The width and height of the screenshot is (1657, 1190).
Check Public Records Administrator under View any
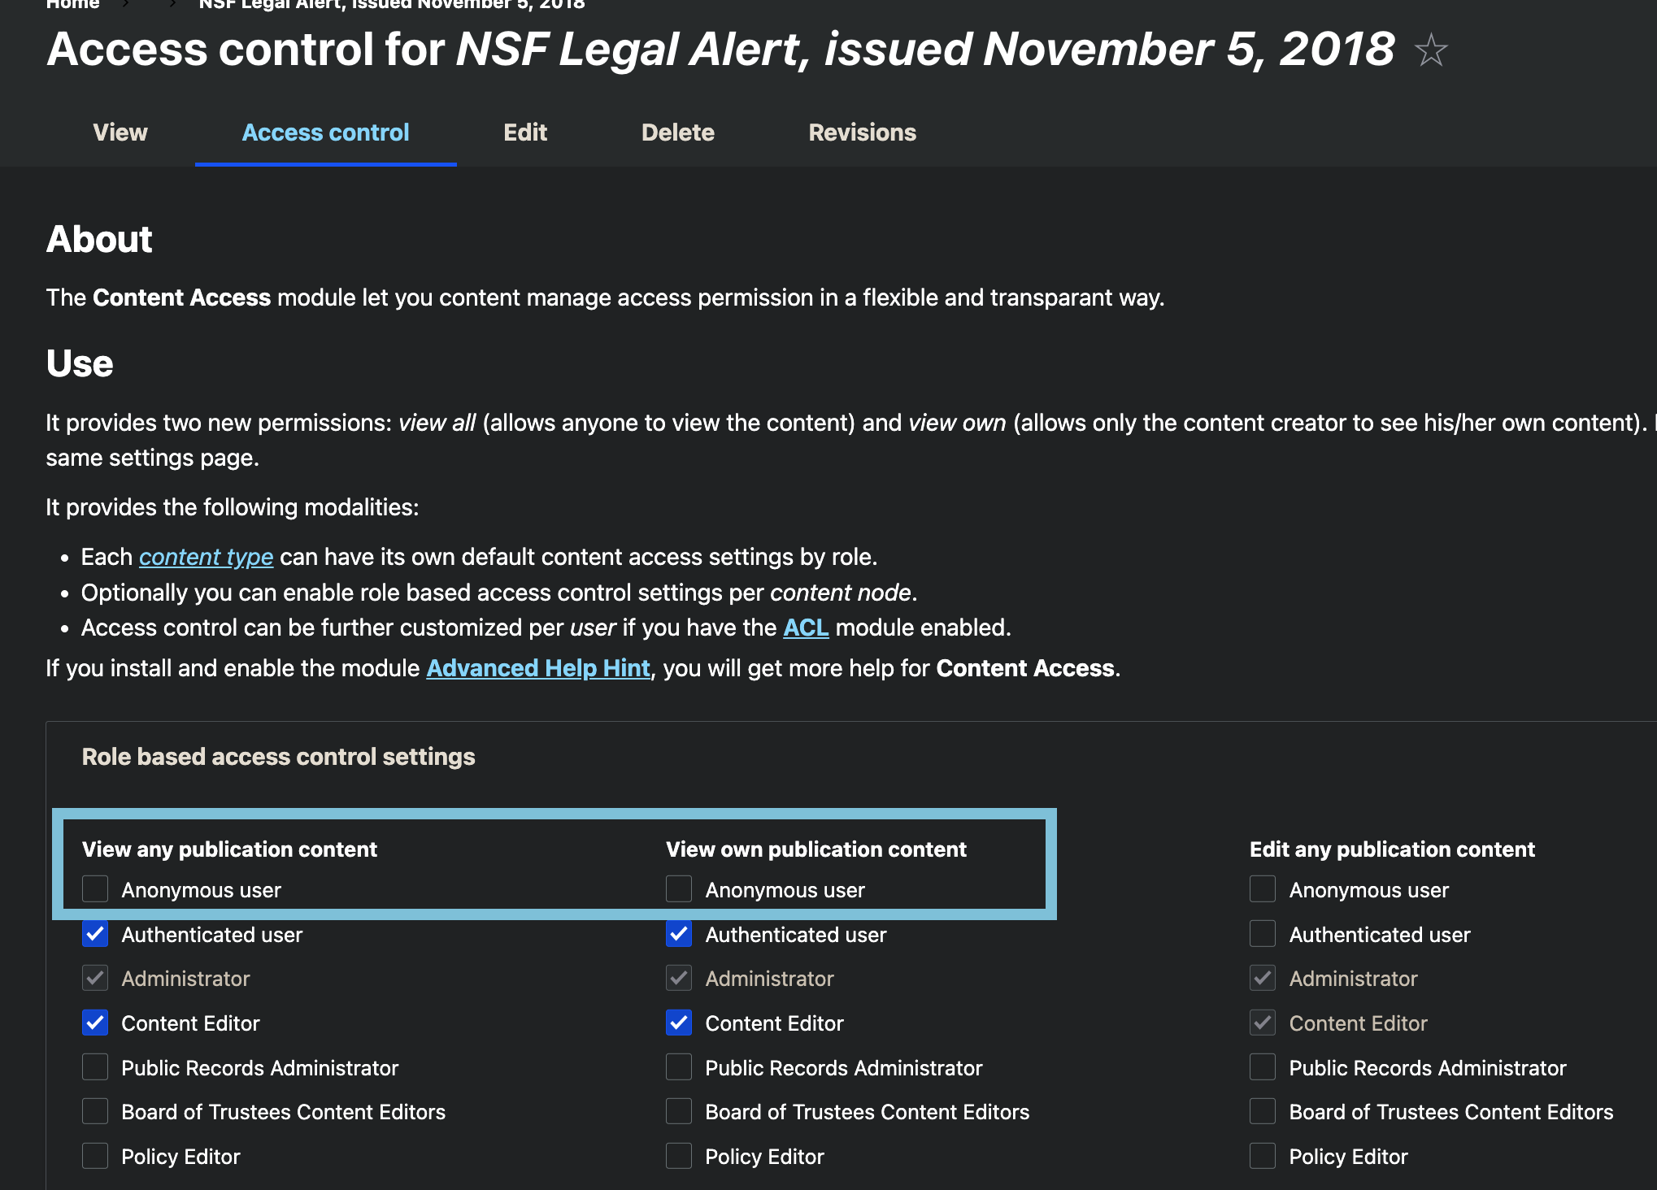[95, 1067]
